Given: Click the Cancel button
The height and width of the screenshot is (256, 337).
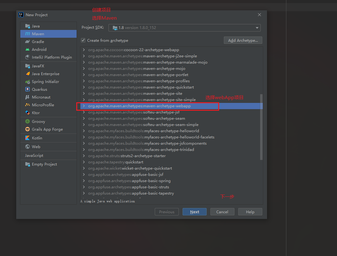Looking at the screenshot, I should point(222,212).
